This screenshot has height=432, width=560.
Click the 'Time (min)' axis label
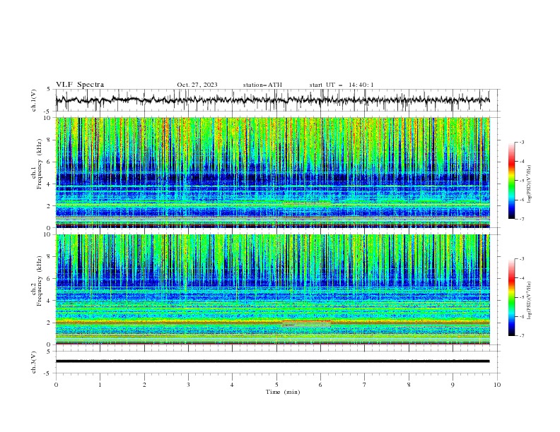click(x=283, y=392)
